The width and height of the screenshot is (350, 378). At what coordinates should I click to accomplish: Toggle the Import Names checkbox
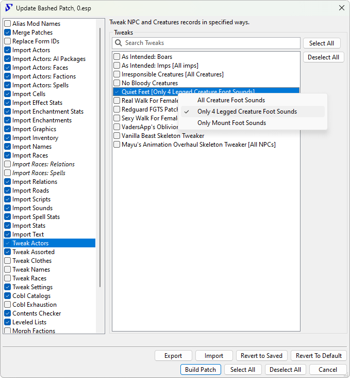click(x=8, y=147)
